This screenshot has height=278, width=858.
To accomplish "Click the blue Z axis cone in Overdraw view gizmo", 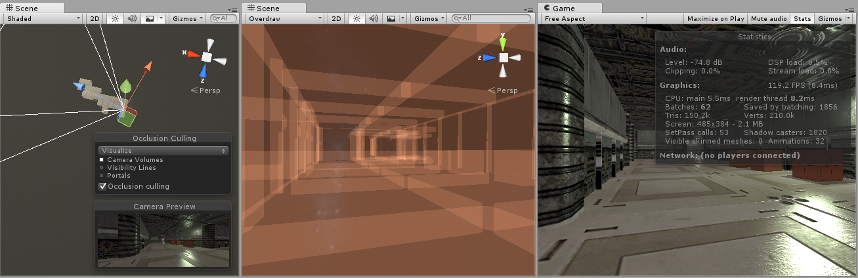I will (x=489, y=58).
